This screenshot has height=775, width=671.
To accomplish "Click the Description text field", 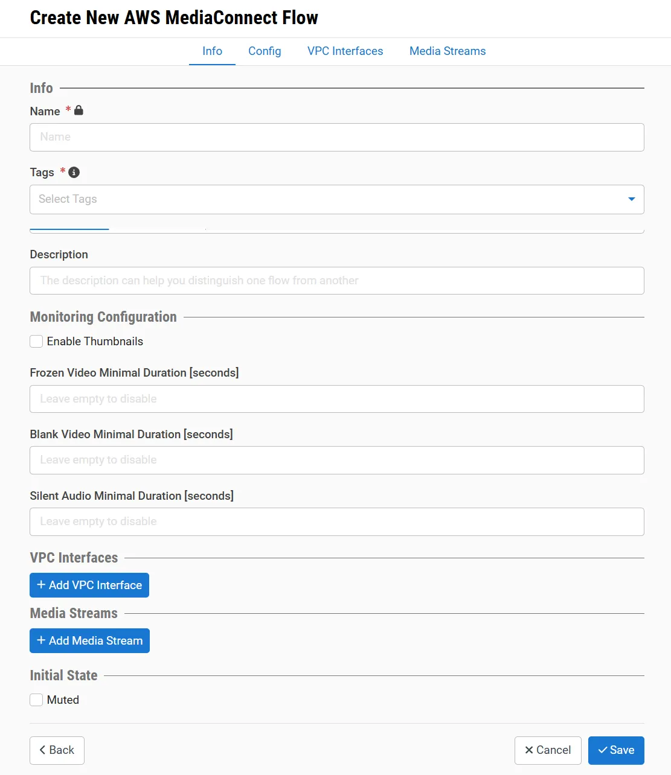I will pos(337,281).
